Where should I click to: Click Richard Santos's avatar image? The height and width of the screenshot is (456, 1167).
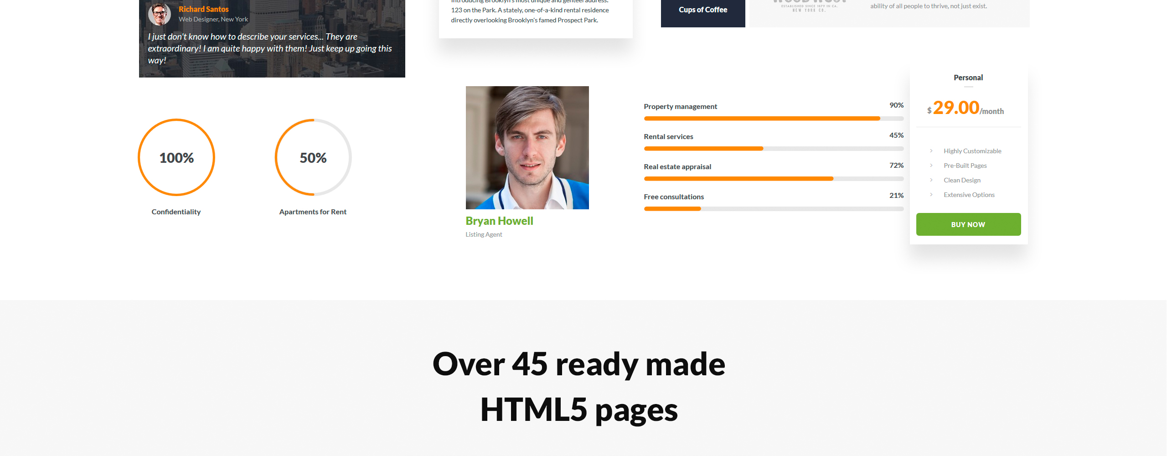(159, 12)
